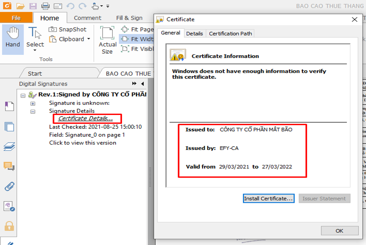366x245 pixels.
Task: Collapse the Rev.1 signature tree node
Action: pos(23,96)
